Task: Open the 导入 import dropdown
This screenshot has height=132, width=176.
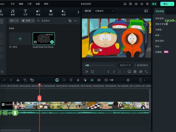Action: [14, 21]
